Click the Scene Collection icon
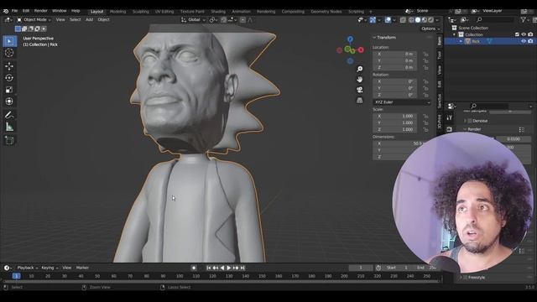The image size is (537, 302). click(455, 28)
